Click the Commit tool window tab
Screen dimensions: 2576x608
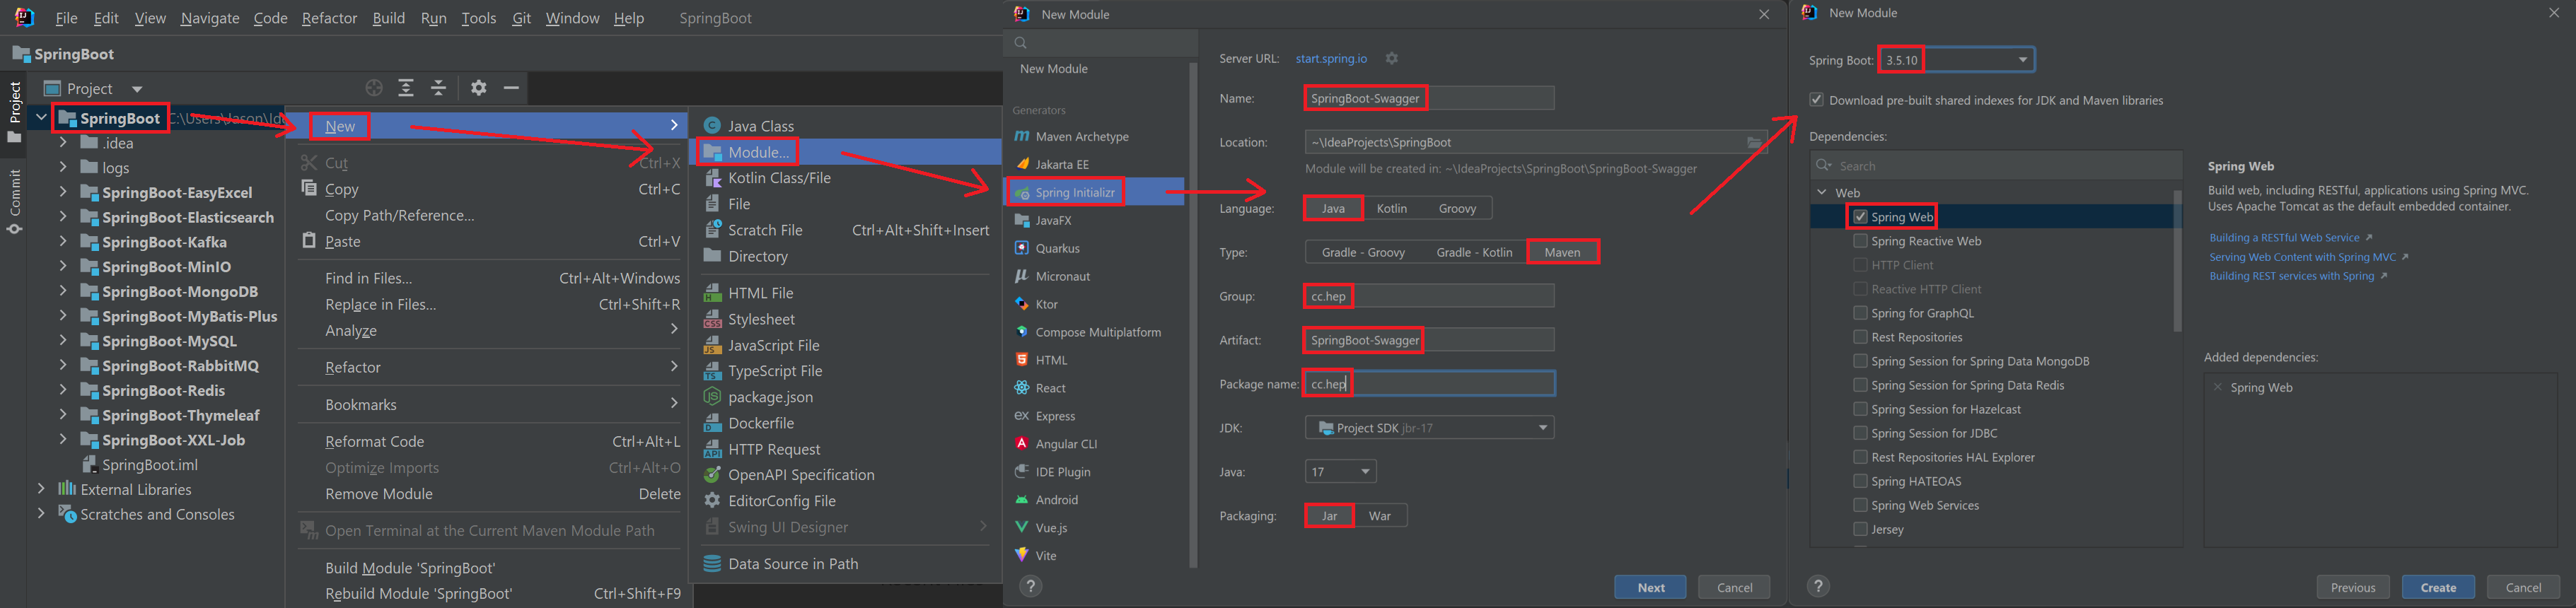point(15,200)
